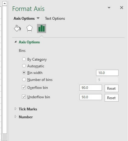Open the Fill & Line paint bucket tab
The height and width of the screenshot is (141, 128).
pyautogui.click(x=18, y=29)
